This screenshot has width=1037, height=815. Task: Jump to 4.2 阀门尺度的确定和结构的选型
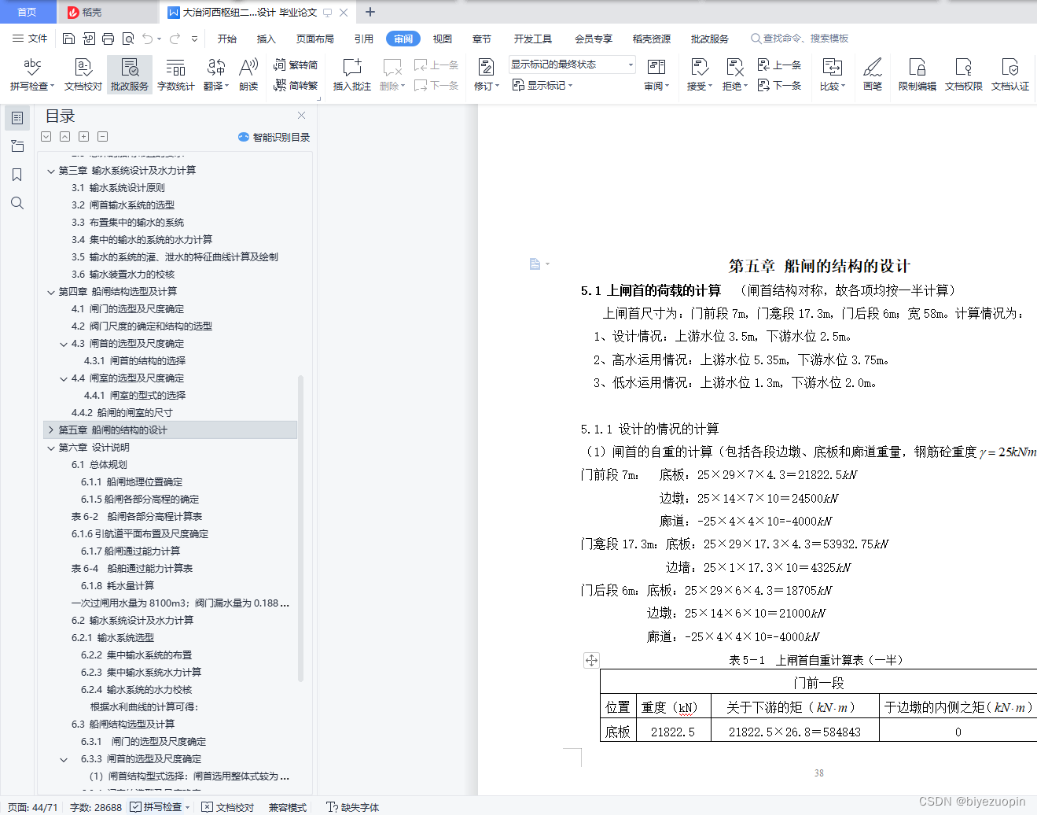coord(142,326)
